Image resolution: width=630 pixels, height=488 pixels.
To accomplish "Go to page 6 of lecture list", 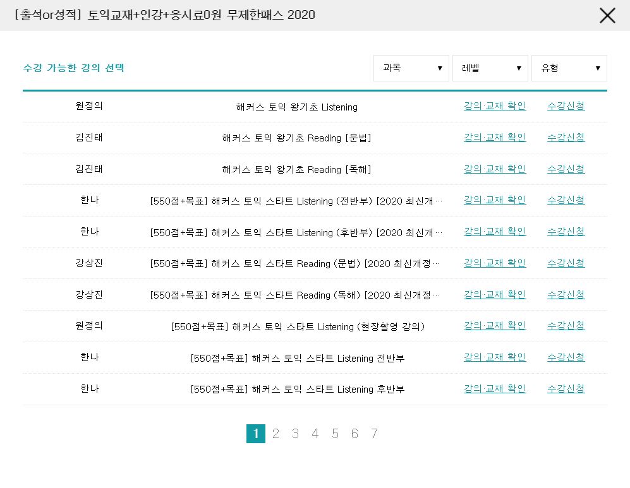I will pyautogui.click(x=354, y=434).
